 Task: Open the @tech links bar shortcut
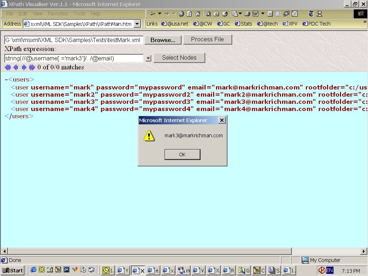pyautogui.click(x=267, y=24)
